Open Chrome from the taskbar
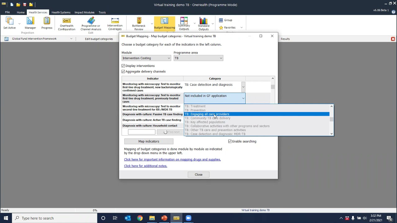 coord(140,218)
